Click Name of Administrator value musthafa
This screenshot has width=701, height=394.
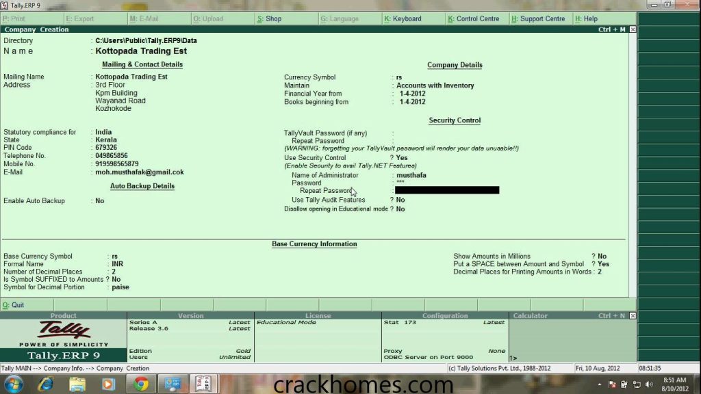click(x=411, y=175)
